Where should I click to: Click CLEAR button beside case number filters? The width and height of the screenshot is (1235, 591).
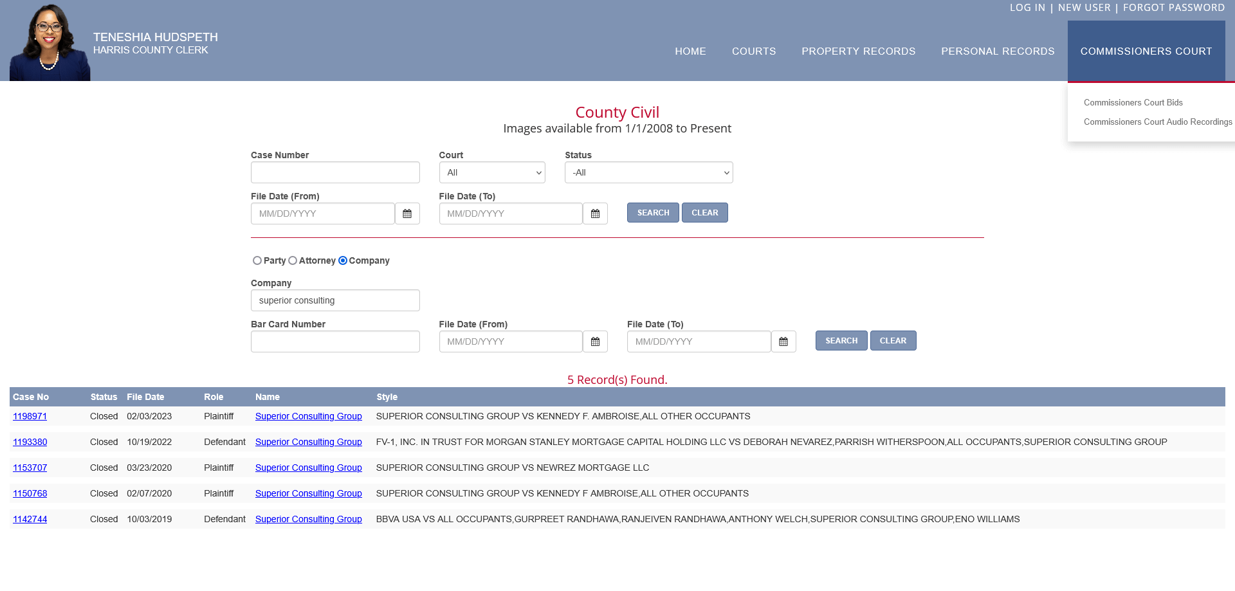[705, 213]
